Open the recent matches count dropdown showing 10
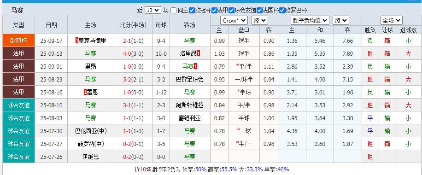The height and width of the screenshot is (175, 422). [153, 11]
